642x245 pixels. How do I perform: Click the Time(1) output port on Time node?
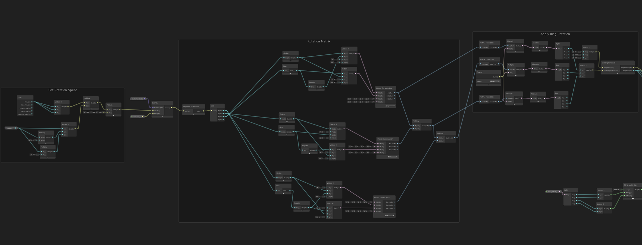point(32,102)
